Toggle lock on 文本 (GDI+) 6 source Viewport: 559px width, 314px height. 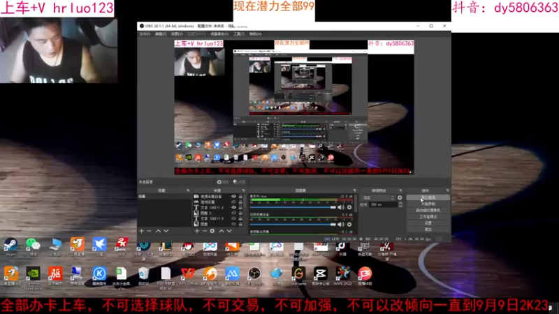pyautogui.click(x=240, y=207)
